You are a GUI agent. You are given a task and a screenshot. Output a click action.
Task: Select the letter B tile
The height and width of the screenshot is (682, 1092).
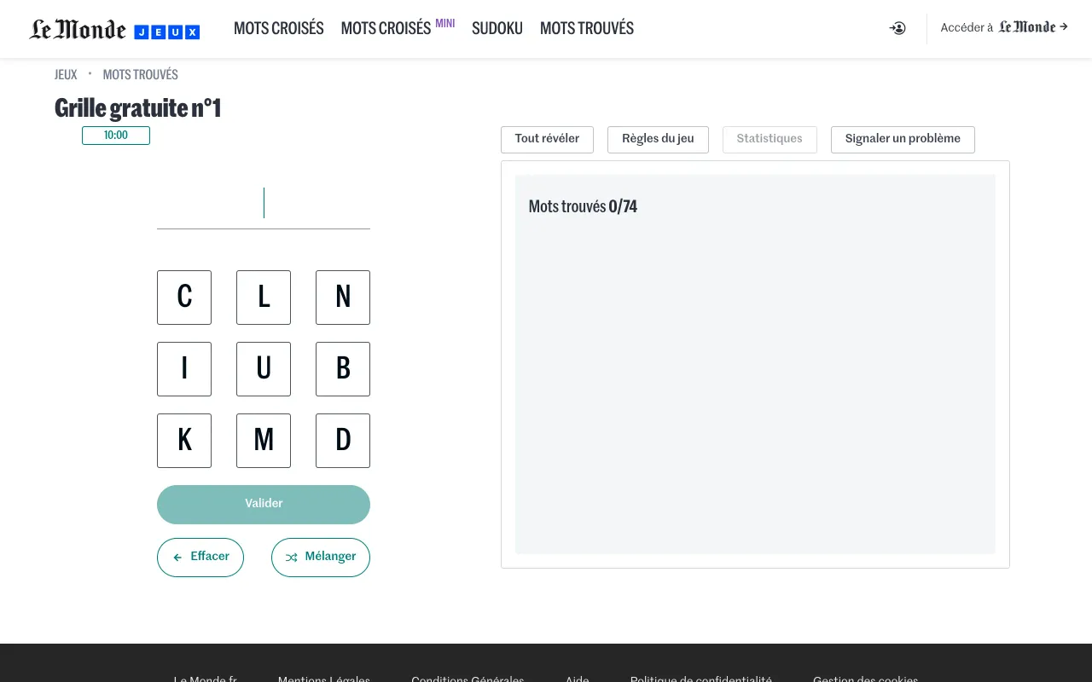tap(343, 369)
